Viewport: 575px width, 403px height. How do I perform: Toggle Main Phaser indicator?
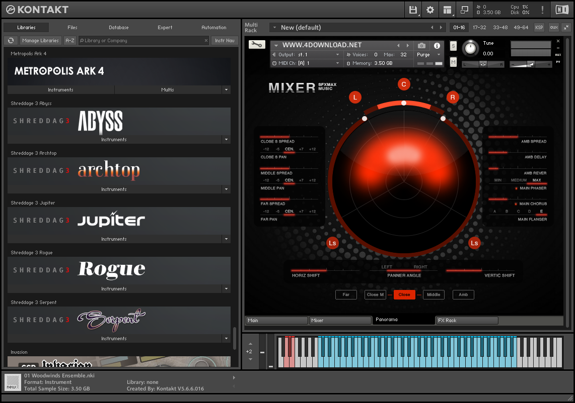tap(516, 188)
